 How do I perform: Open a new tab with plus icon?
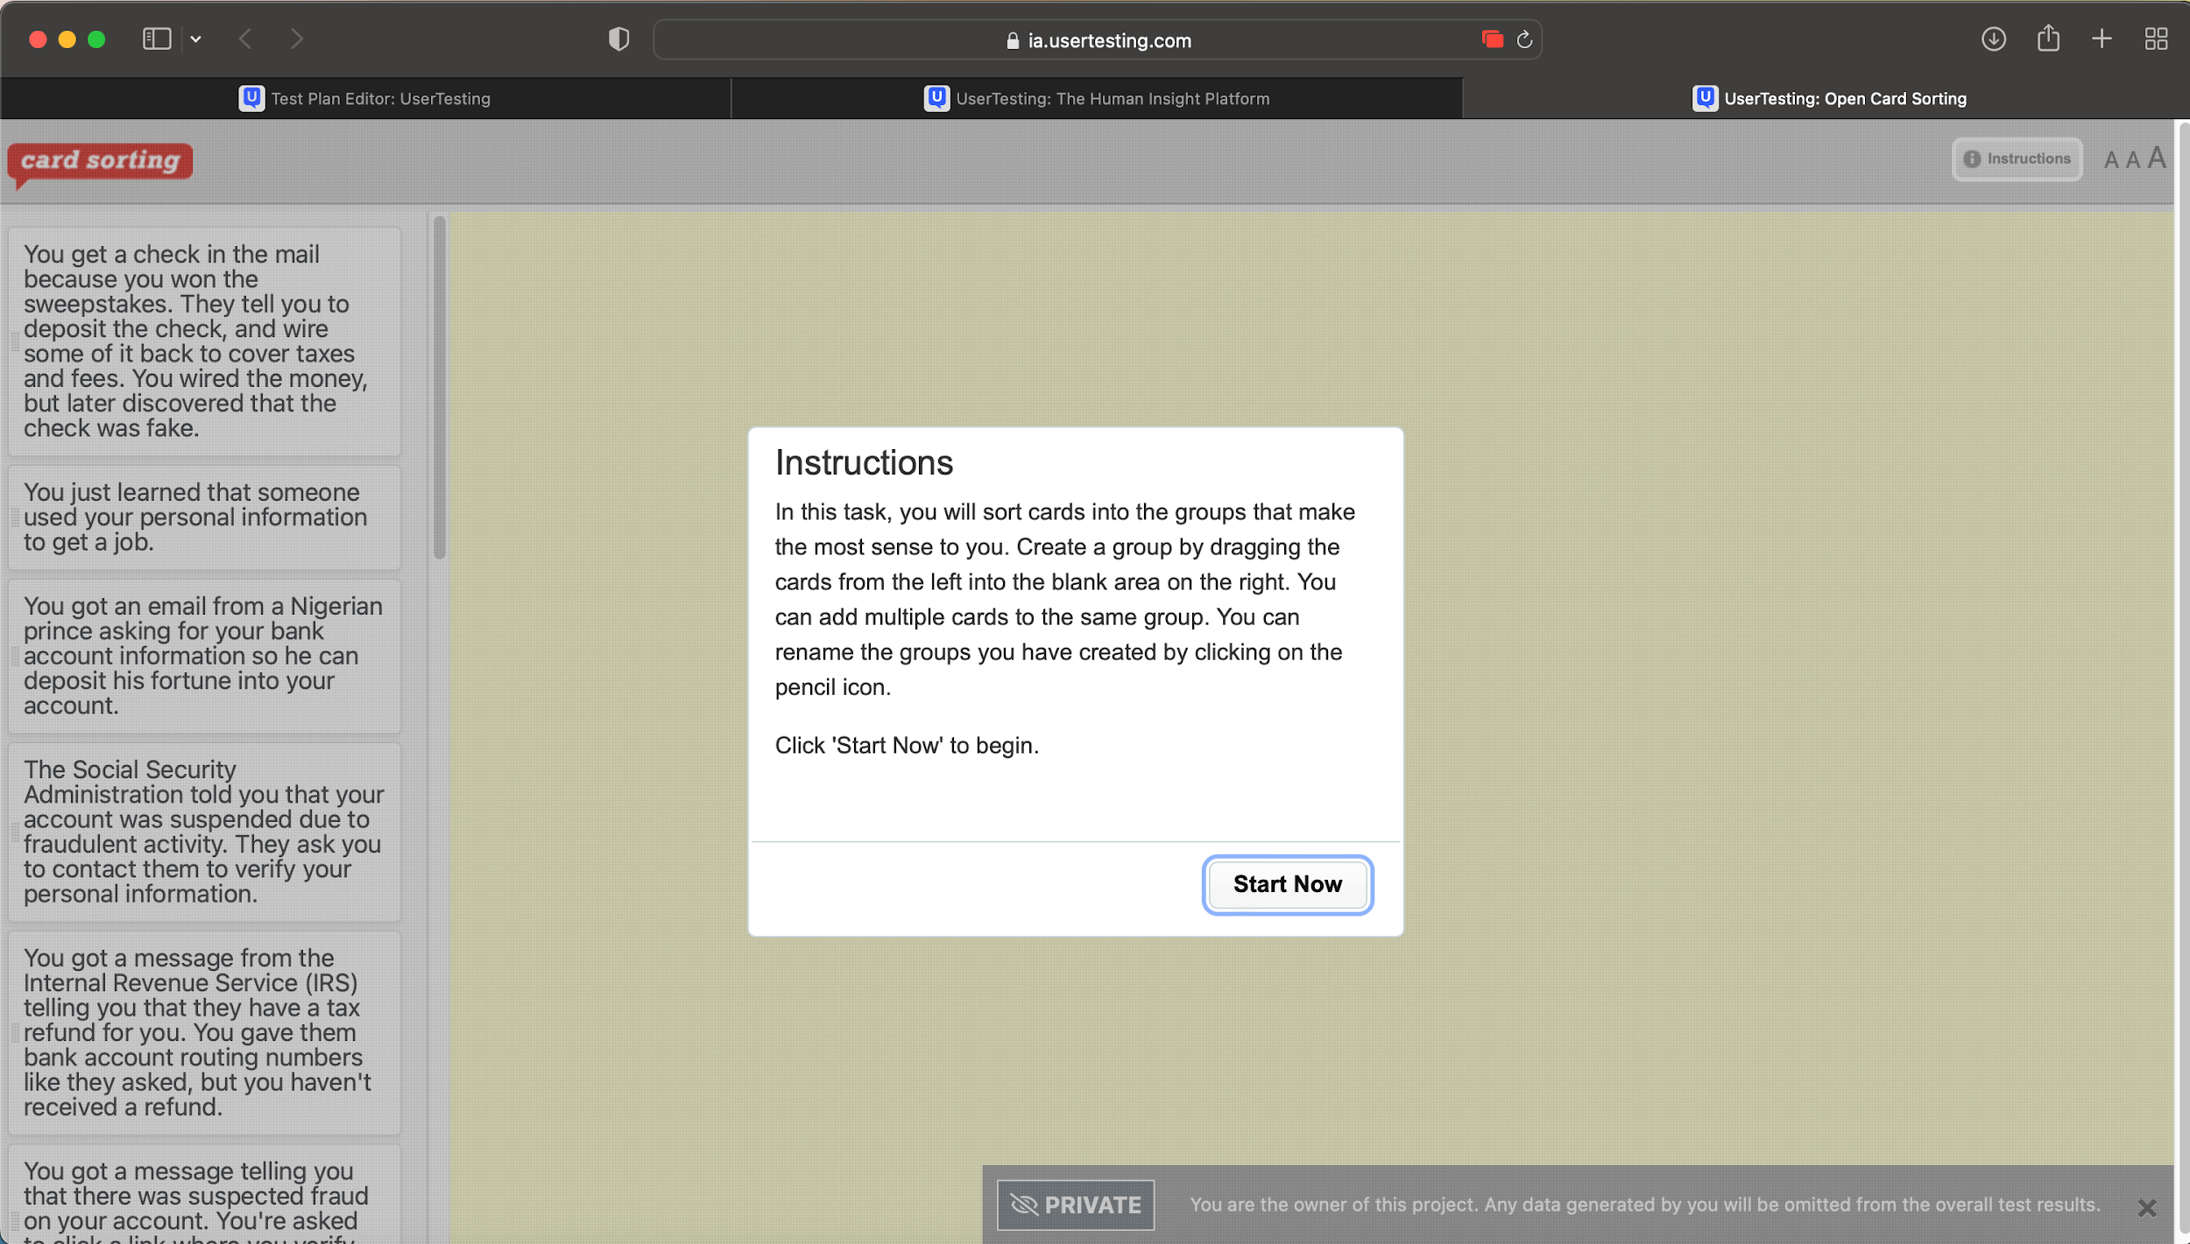point(2101,39)
